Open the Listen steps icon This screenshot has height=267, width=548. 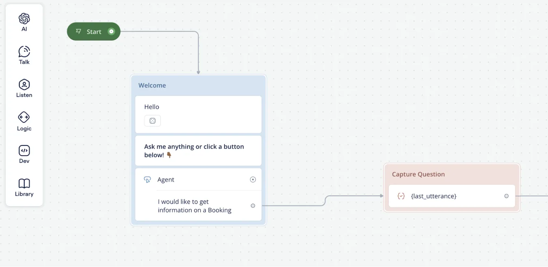pyautogui.click(x=24, y=85)
